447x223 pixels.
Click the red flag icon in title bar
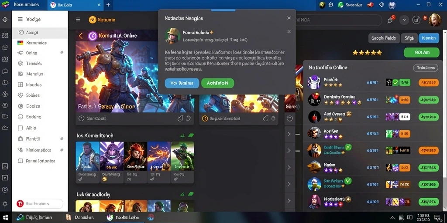coord(370,5)
